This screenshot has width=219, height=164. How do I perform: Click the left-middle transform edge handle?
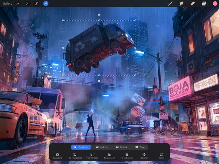tap(63, 48)
